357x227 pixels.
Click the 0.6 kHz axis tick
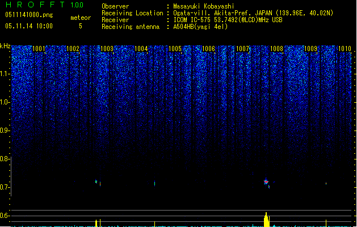5,216
